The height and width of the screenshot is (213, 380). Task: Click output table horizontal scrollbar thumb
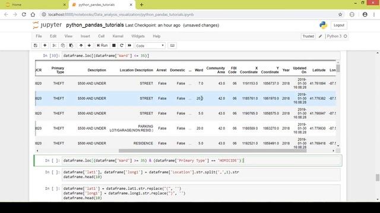pos(213,151)
